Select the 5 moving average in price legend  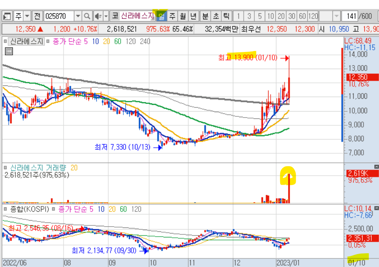[86, 42]
